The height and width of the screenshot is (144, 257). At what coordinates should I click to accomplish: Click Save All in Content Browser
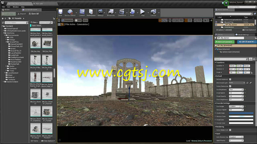tap(34, 14)
